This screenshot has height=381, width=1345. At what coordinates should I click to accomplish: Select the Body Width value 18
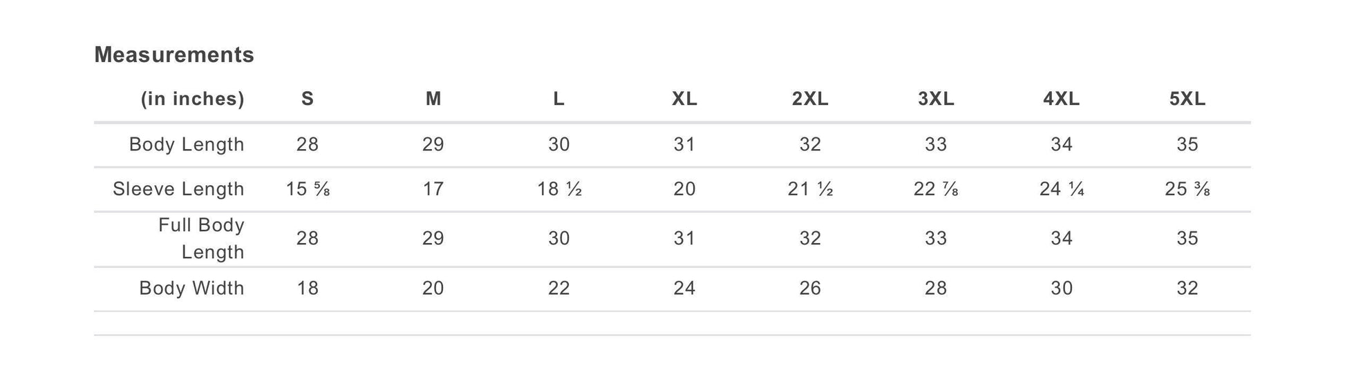[x=308, y=288]
